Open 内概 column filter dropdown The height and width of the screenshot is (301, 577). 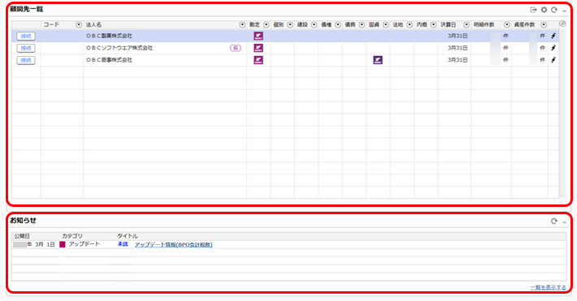tap(433, 24)
